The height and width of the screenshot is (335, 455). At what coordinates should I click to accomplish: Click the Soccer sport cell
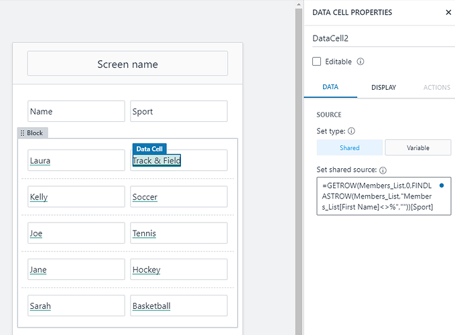pos(178,197)
